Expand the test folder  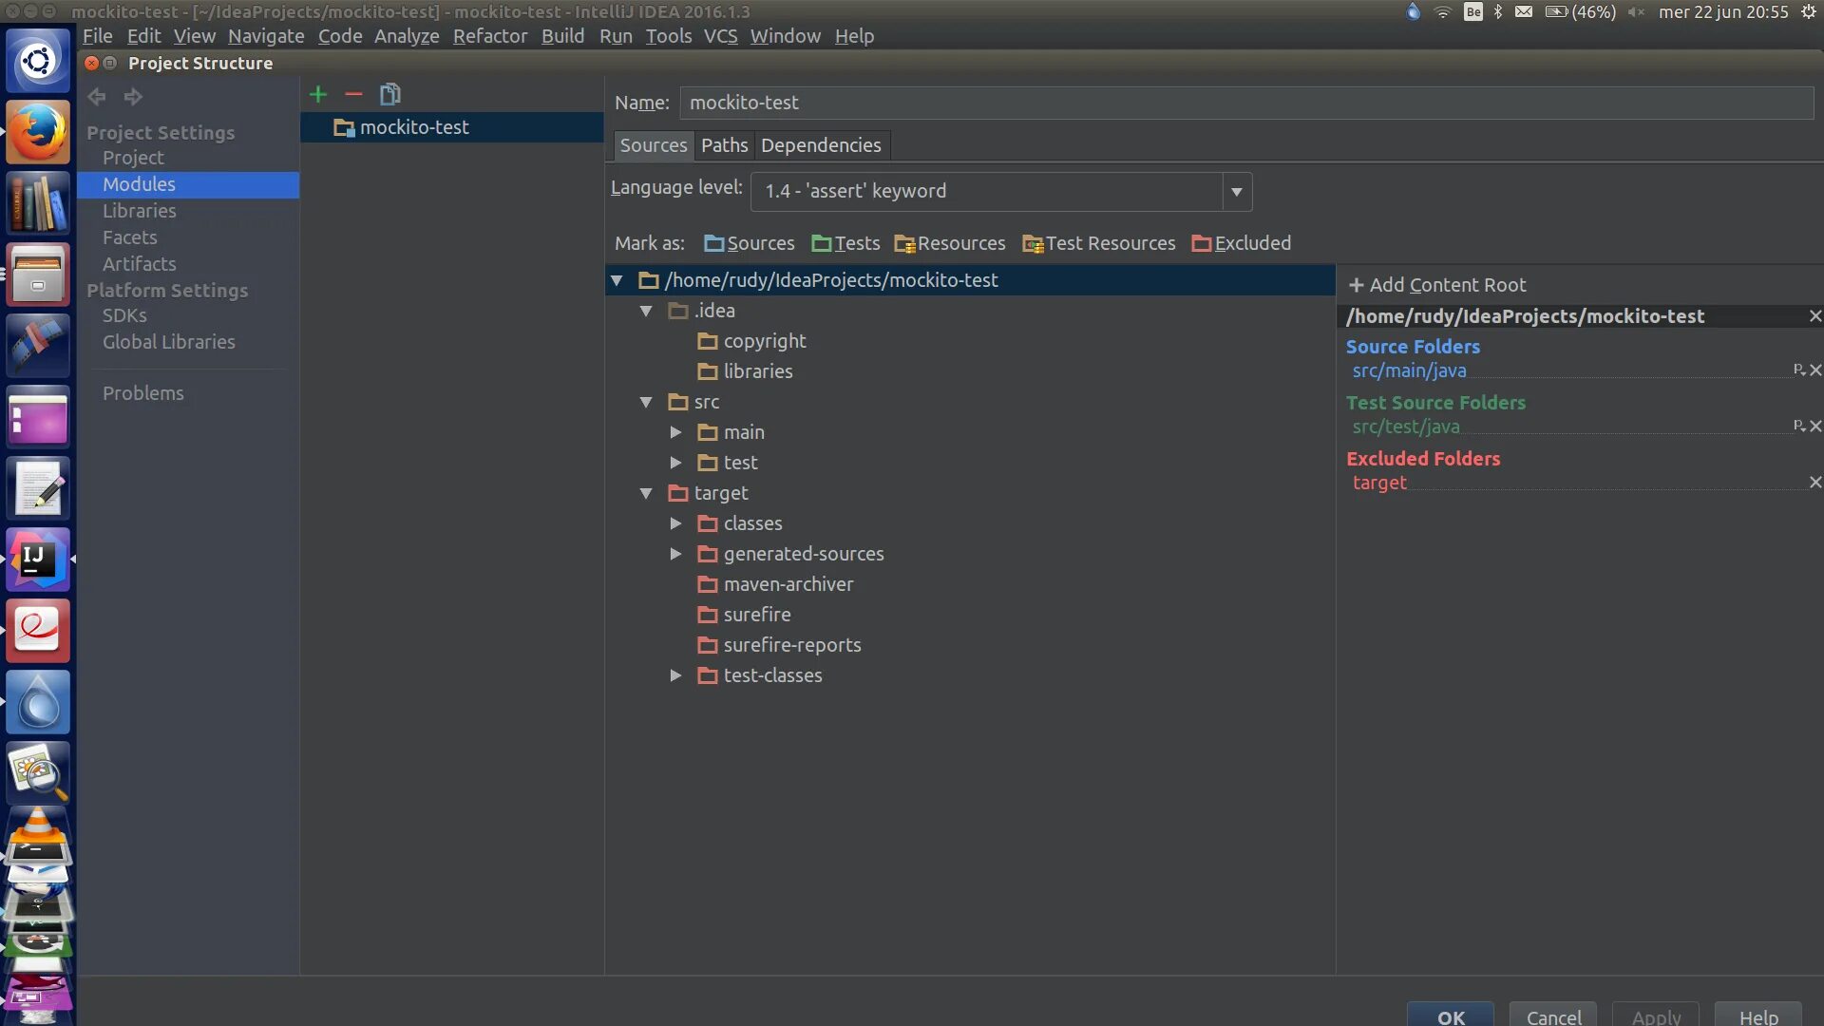pyautogui.click(x=675, y=463)
